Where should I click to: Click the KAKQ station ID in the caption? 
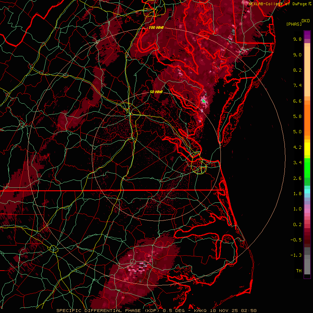coord(201,311)
